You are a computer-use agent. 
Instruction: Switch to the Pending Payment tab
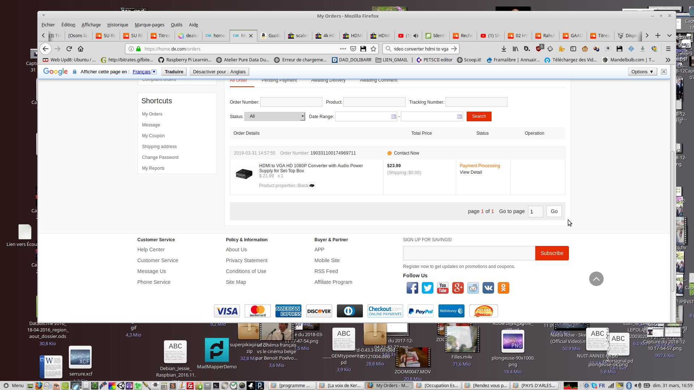[279, 80]
